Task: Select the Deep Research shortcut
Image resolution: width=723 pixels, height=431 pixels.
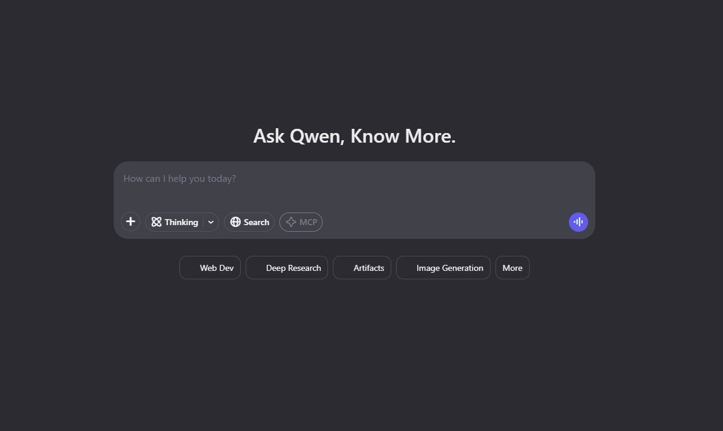Action: [x=287, y=268]
